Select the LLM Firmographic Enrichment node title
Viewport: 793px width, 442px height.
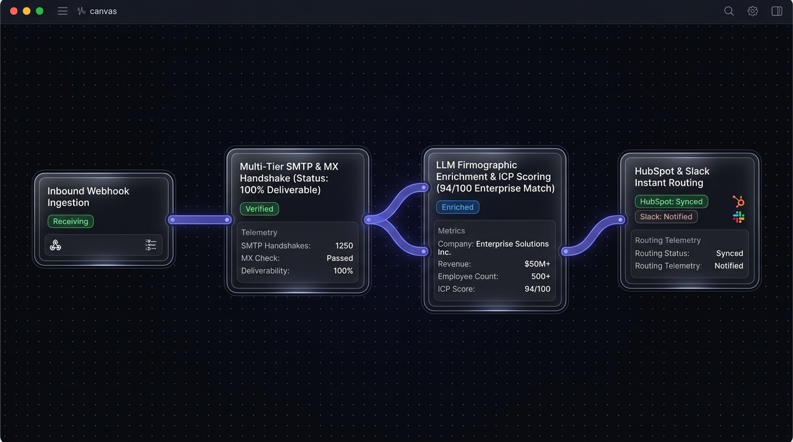(495, 177)
